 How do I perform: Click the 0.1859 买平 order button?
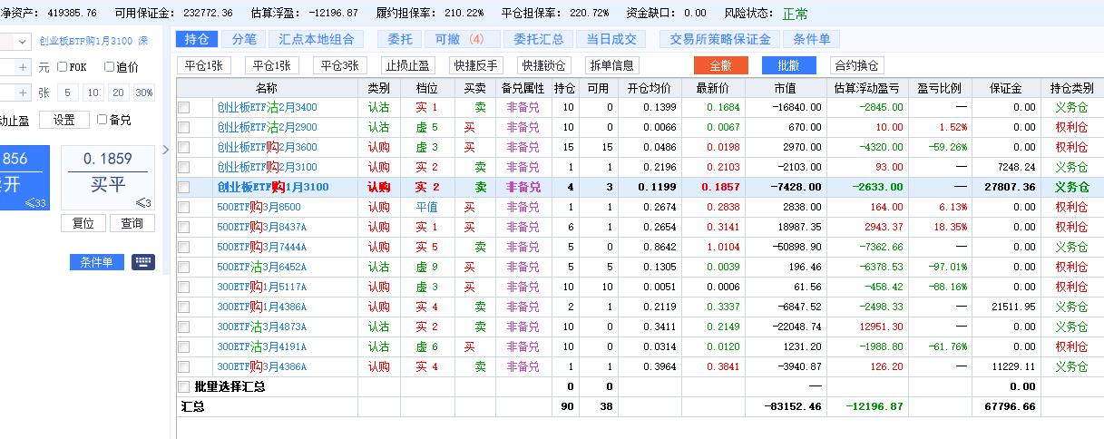click(x=108, y=177)
